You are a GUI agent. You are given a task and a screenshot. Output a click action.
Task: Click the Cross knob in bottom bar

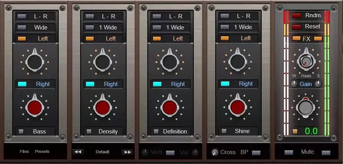tap(215, 152)
